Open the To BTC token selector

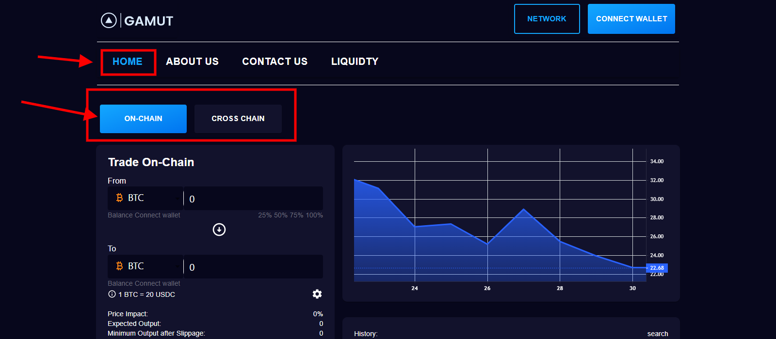pyautogui.click(x=145, y=266)
